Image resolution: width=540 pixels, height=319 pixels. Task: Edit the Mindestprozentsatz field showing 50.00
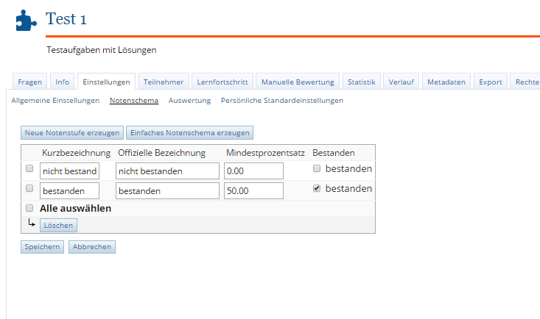[x=253, y=190]
